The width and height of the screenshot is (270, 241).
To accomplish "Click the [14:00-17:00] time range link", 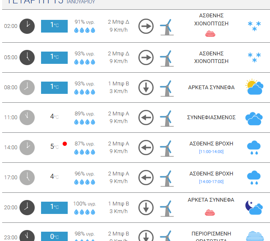I will point(211,181).
